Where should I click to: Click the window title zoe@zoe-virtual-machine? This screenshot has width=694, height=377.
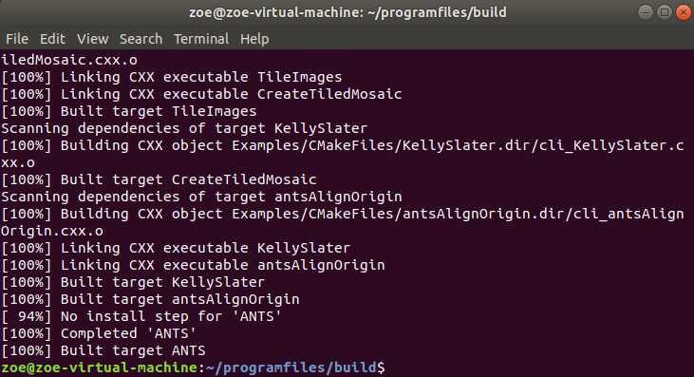tap(347, 12)
